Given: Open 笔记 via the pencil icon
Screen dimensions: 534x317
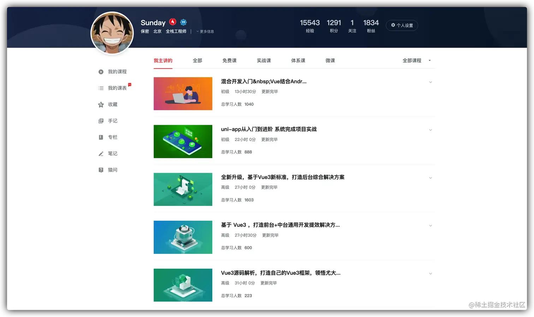Looking at the screenshot, I should point(101,153).
